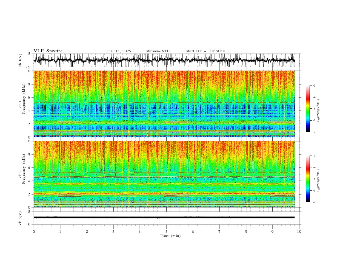The image size is (337, 260).
Task: Click the log(PSD) label of ch.1 color bar
Action: pyautogui.click(x=318, y=111)
